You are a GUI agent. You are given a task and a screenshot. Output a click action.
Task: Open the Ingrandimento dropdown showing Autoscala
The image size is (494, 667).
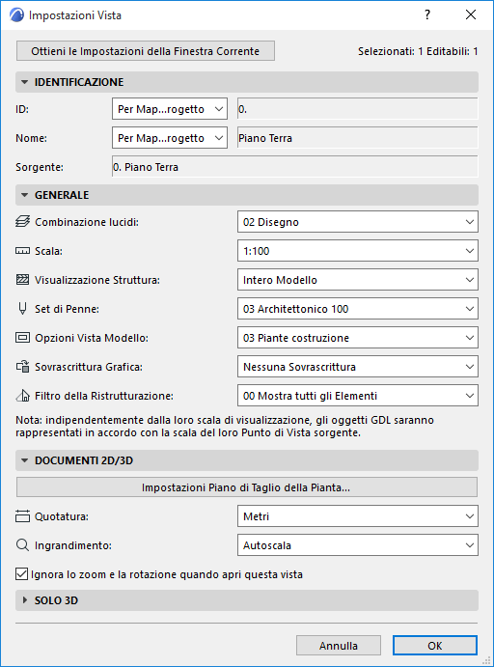pos(358,545)
